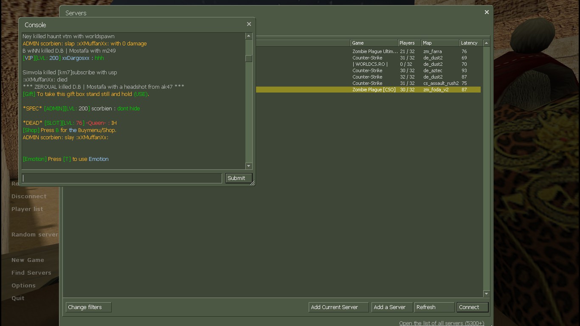This screenshot has width=580, height=326.
Task: Close the Console window
Action: [x=249, y=24]
